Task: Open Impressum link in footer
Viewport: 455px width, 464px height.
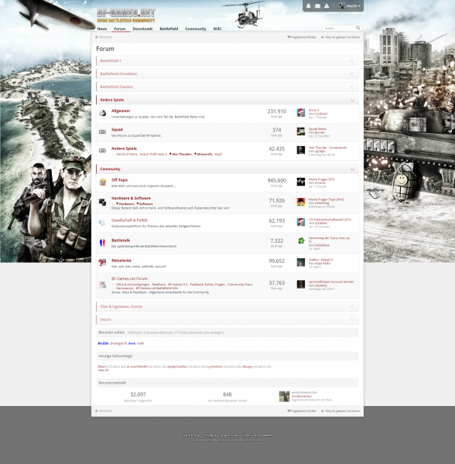Action: click(229, 435)
